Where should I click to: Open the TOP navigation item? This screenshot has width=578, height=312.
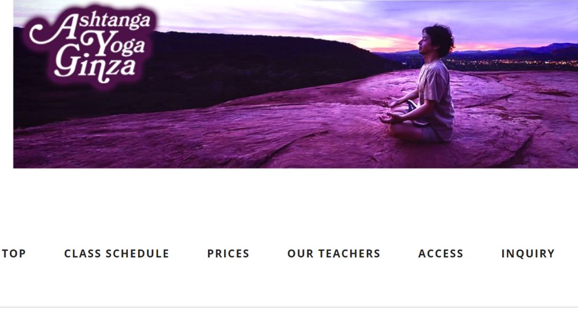click(14, 254)
